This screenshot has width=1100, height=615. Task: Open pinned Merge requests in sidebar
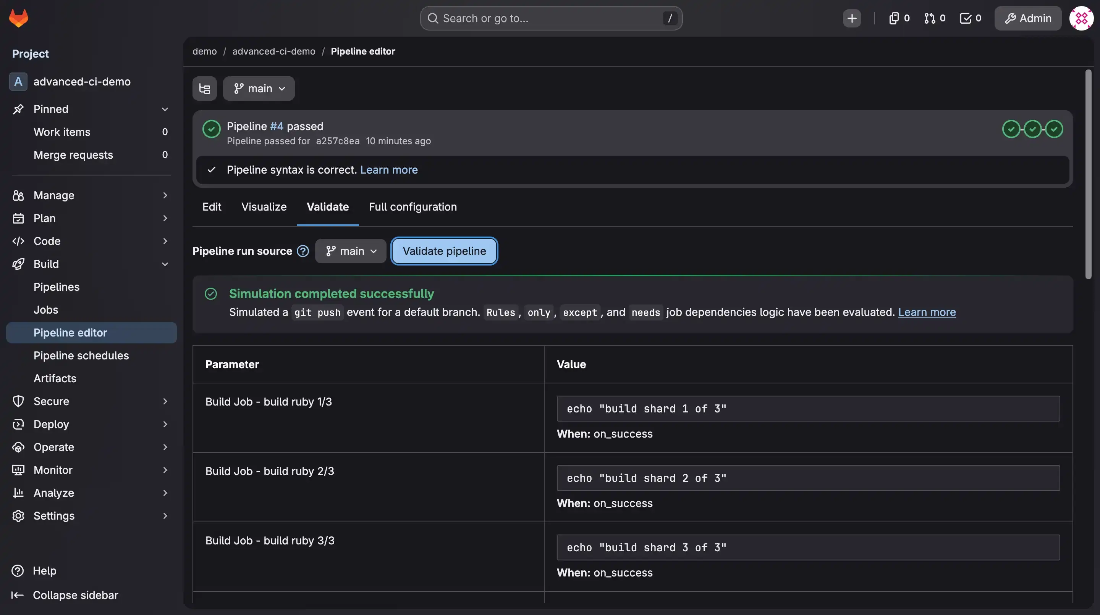point(91,155)
